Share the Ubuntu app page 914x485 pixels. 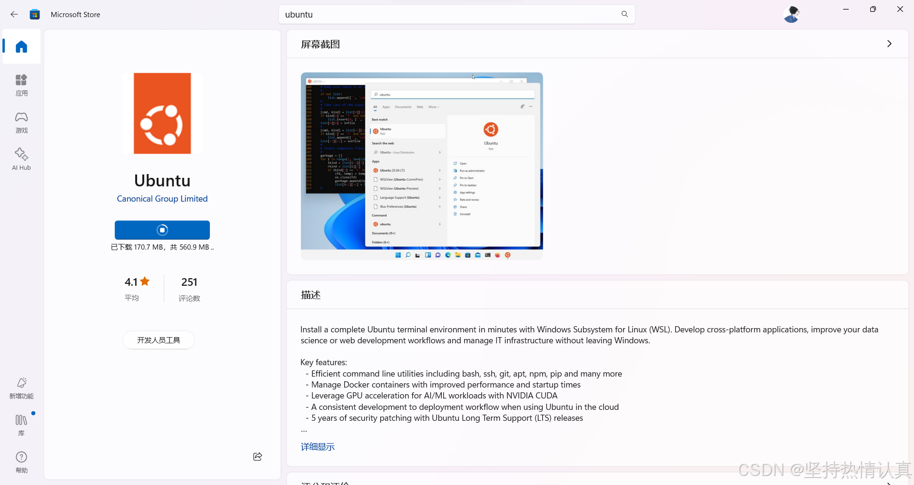point(258,456)
